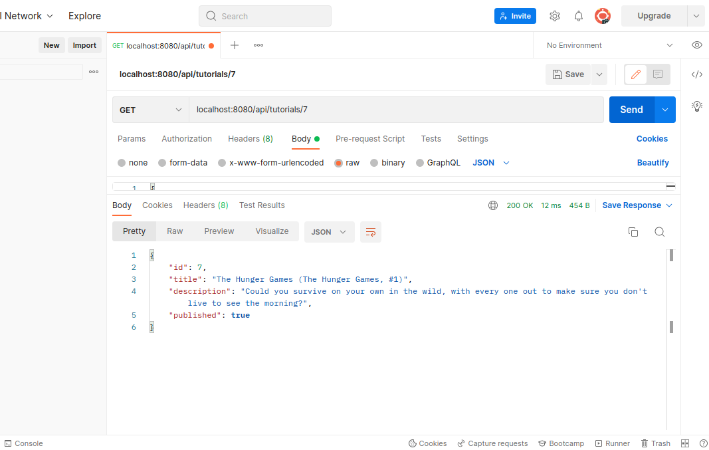Open the help question mark icon
This screenshot has width=709, height=450.
click(x=703, y=443)
